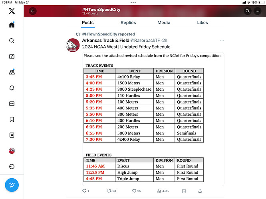The width and height of the screenshot is (266, 199).
Task: Open Explore search in the sidebar
Action: [x=12, y=41]
